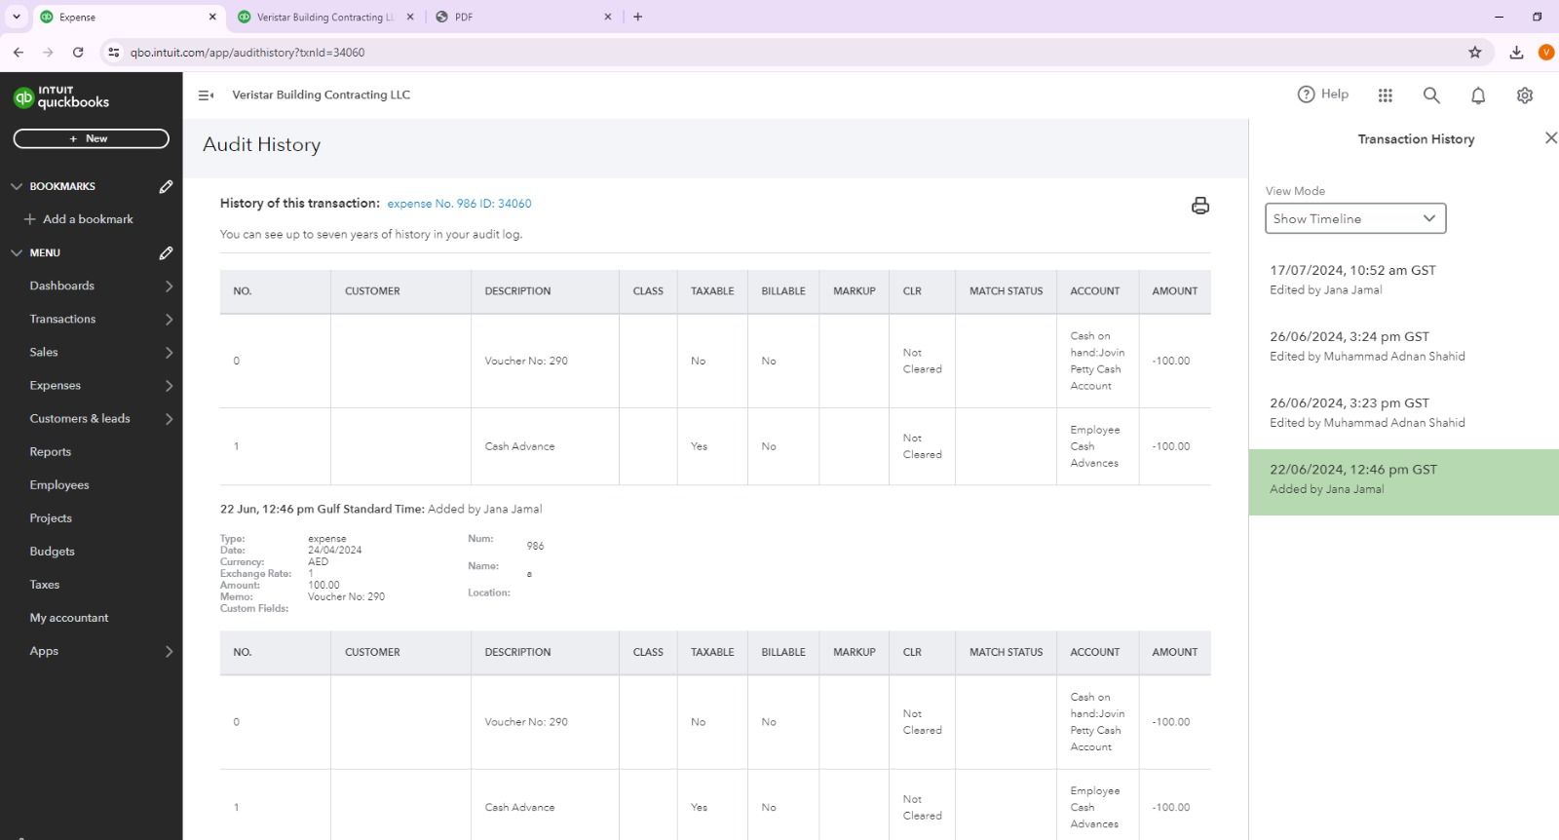This screenshot has height=840, width=1559.
Task: Select the 26/06/2024 3:23 pm timeline entry
Action: pos(1404,412)
